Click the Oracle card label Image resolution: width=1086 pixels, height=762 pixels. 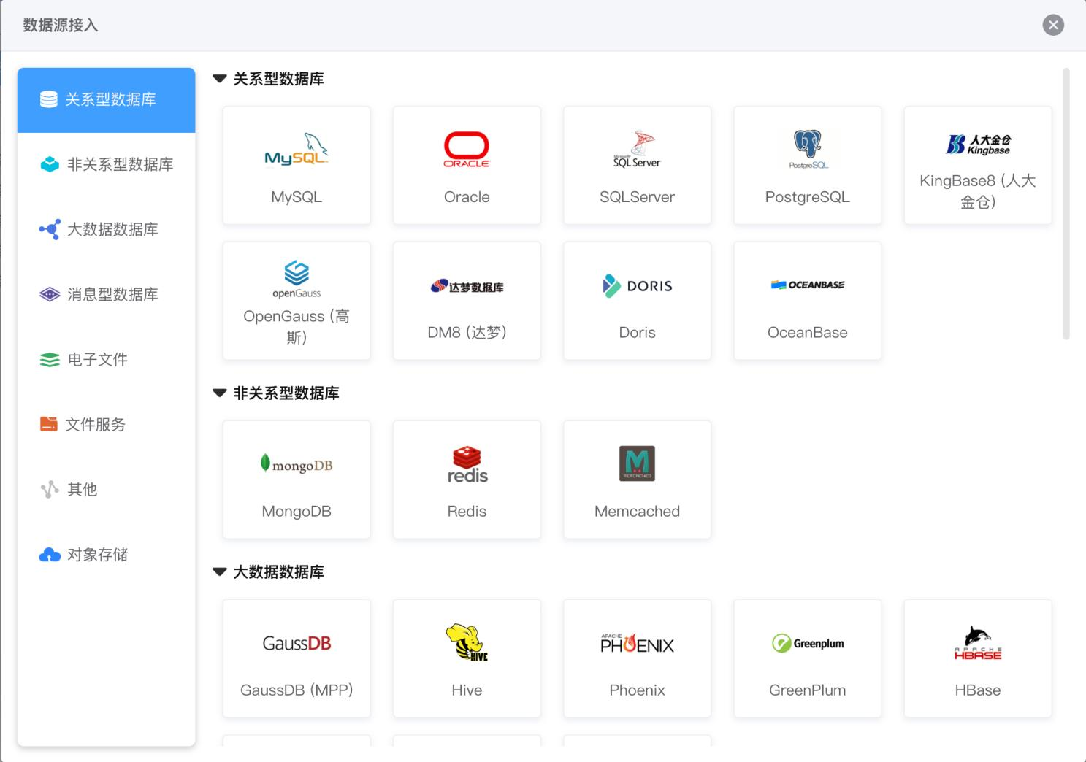pyautogui.click(x=467, y=197)
